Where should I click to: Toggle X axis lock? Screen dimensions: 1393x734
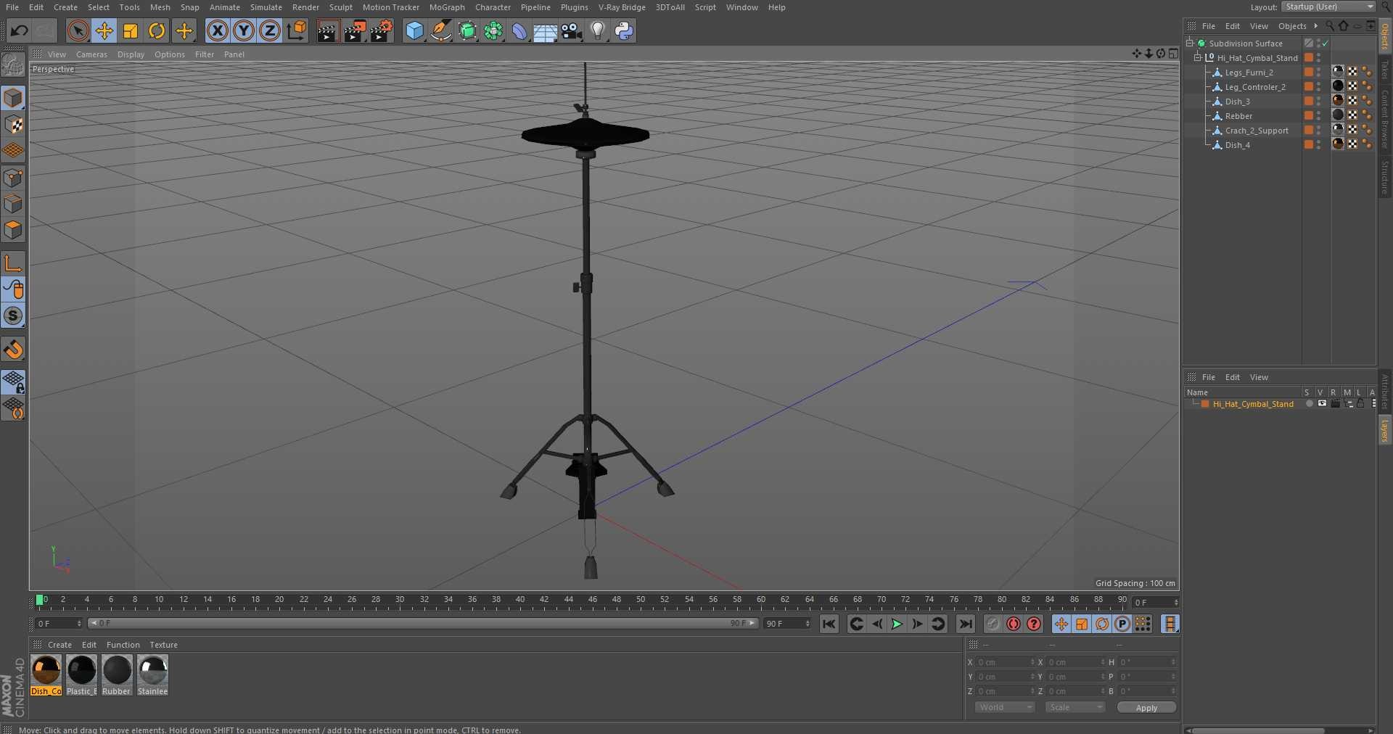pos(217,30)
